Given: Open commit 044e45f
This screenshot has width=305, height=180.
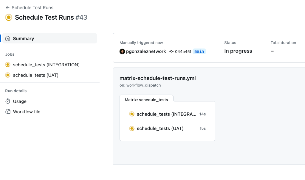Looking at the screenshot, I should pos(183,51).
